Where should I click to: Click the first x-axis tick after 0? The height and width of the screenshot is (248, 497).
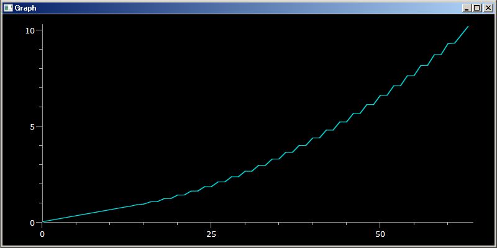(x=76, y=224)
